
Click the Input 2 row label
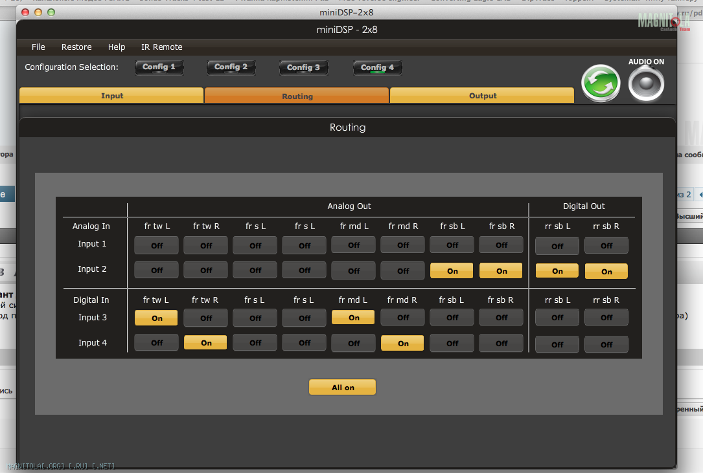pos(92,269)
